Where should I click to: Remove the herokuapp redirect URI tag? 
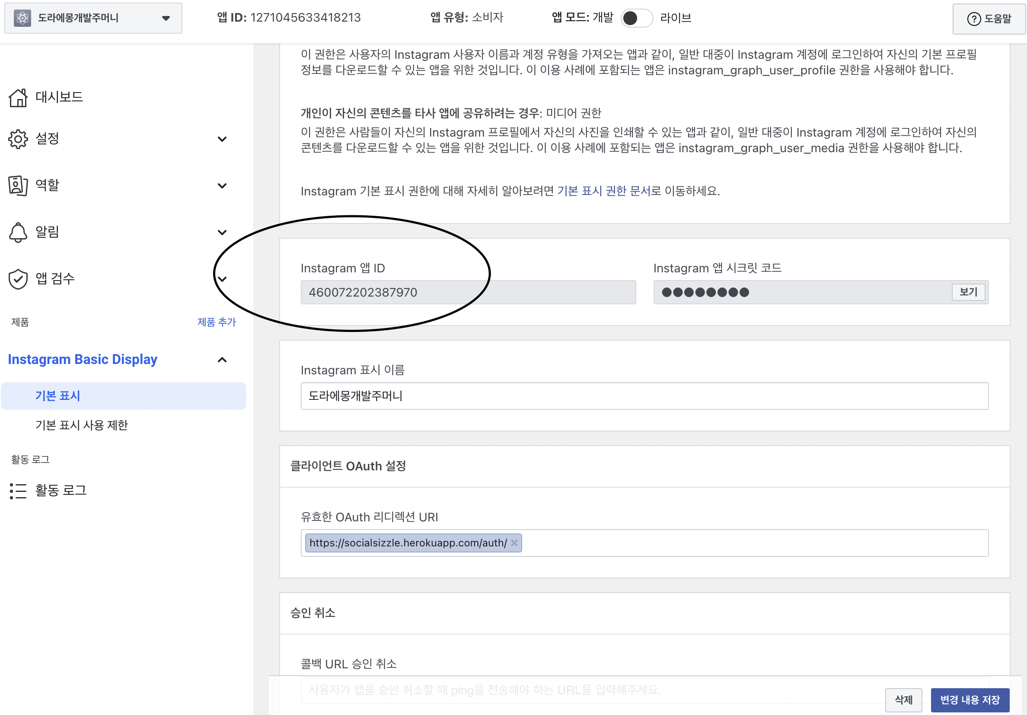tap(514, 543)
